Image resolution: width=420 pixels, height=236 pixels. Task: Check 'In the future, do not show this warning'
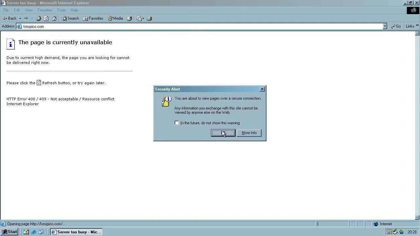tap(177, 123)
